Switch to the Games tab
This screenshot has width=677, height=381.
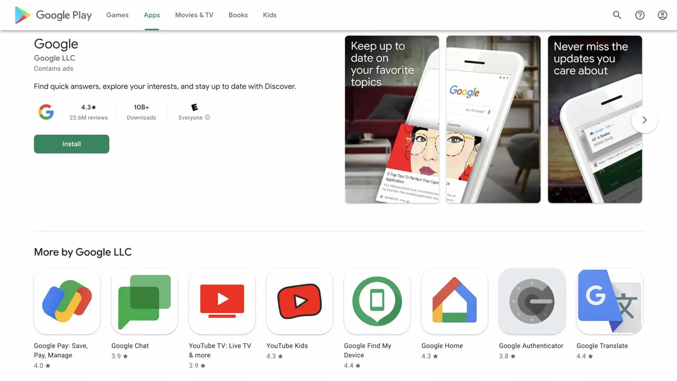[x=117, y=15]
